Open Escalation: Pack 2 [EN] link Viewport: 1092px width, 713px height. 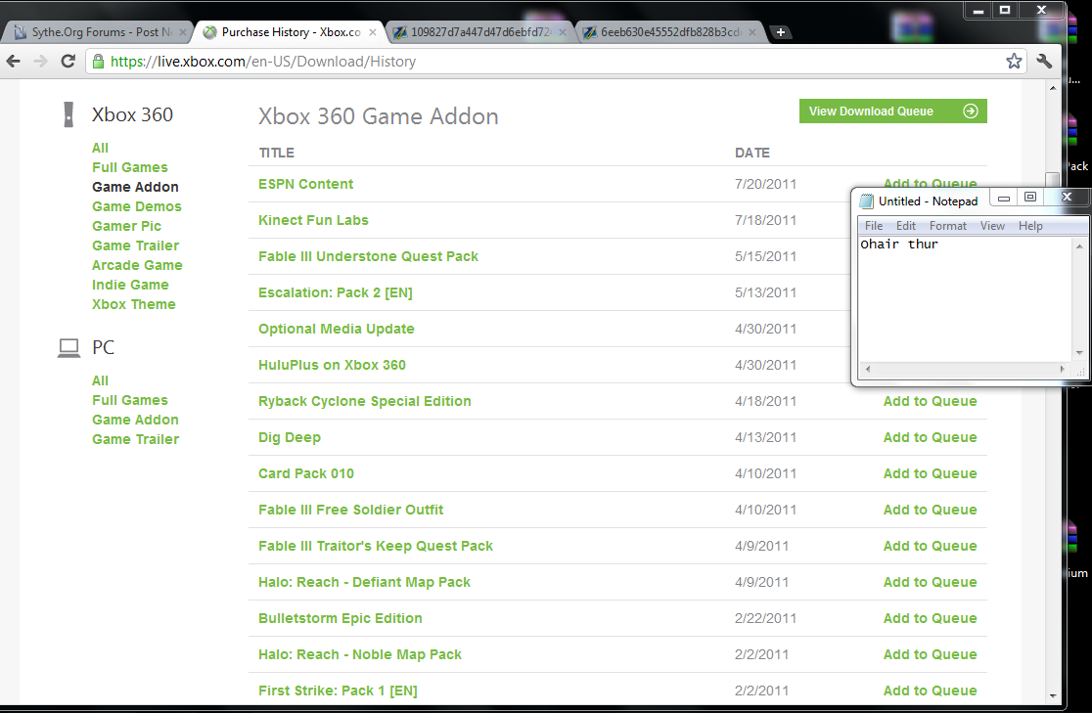pyautogui.click(x=336, y=292)
